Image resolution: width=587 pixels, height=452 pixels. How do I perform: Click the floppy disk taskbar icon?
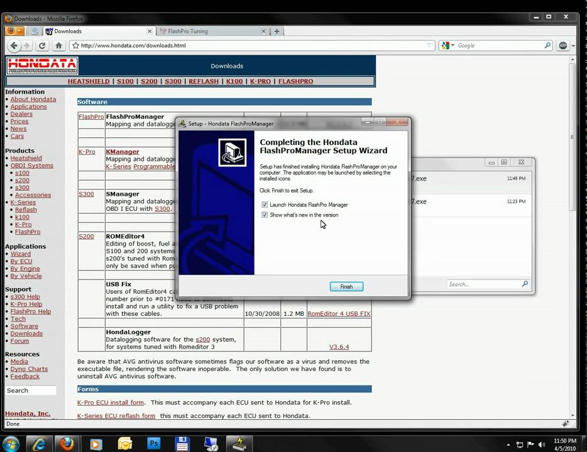tap(182, 444)
